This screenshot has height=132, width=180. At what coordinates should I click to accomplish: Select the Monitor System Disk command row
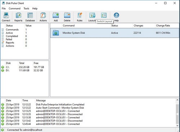click(x=114, y=33)
